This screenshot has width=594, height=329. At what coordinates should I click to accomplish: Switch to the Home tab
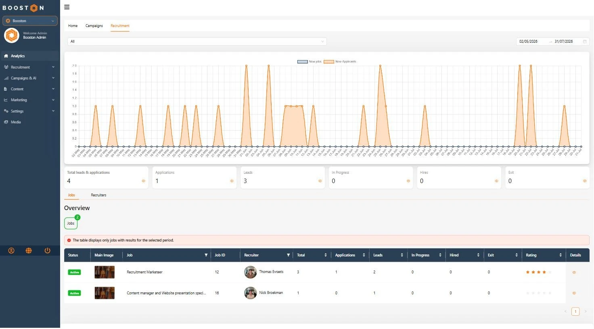[73, 26]
